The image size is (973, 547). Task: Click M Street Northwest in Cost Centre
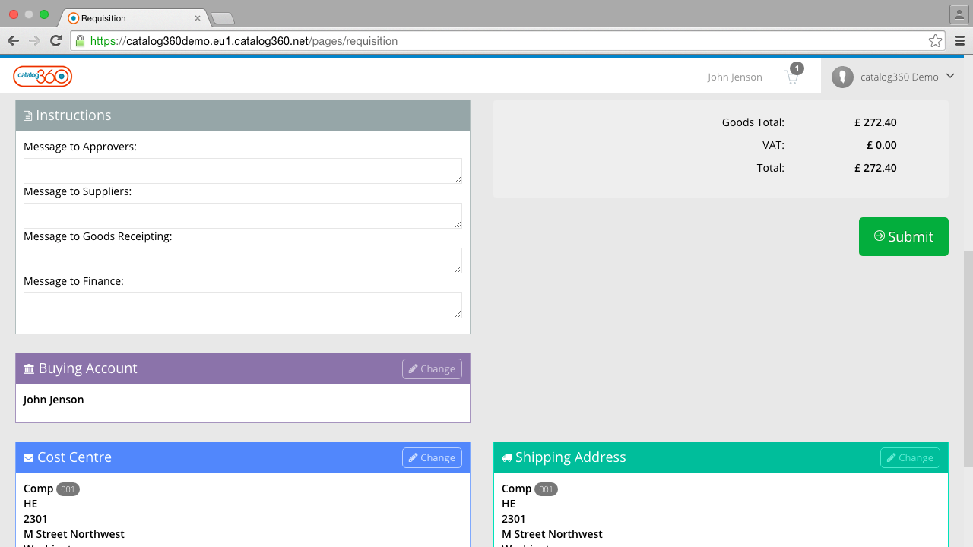point(74,534)
